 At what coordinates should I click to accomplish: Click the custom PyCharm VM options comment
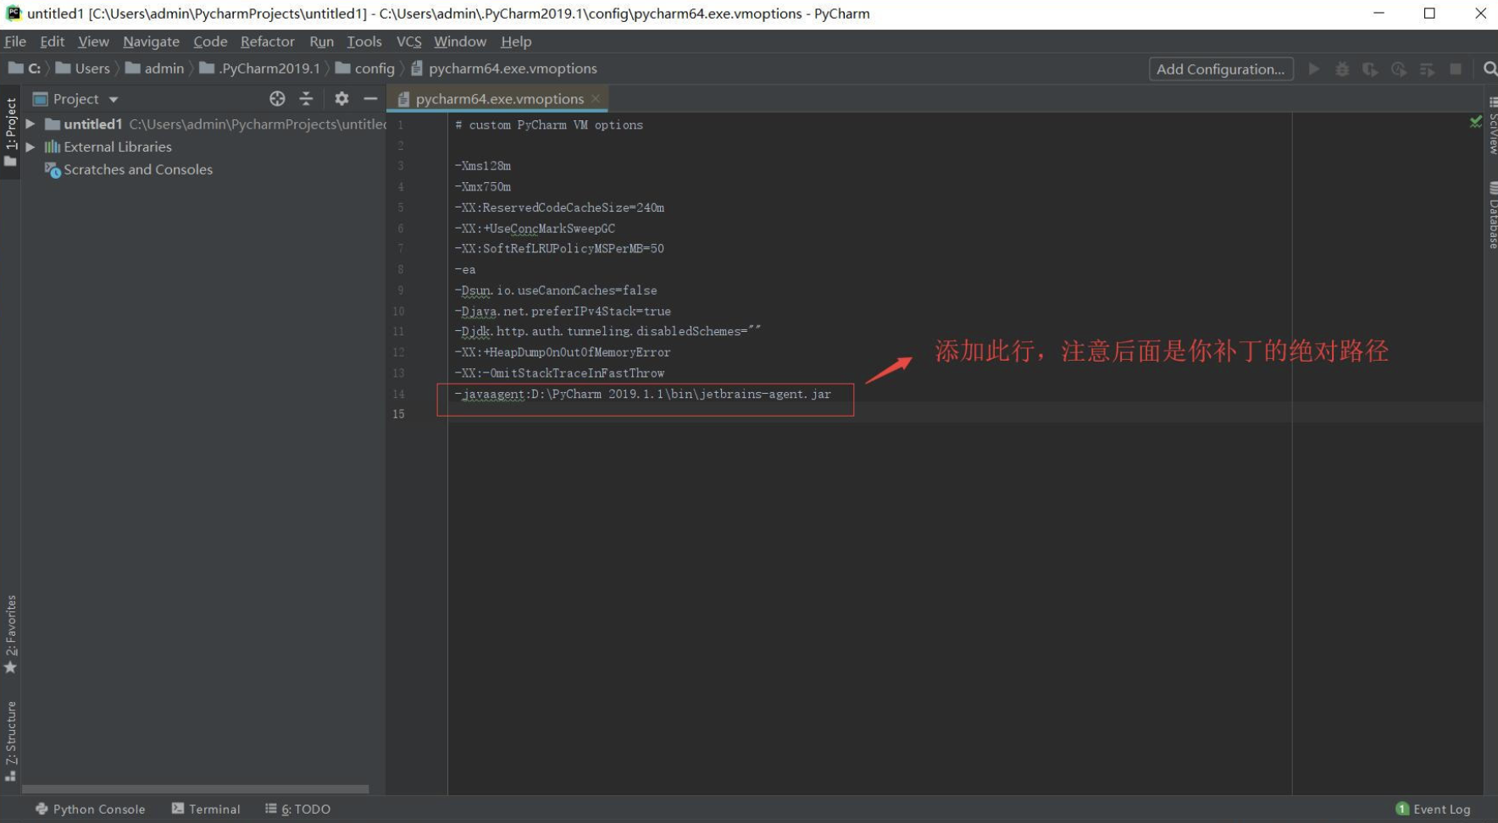click(549, 124)
